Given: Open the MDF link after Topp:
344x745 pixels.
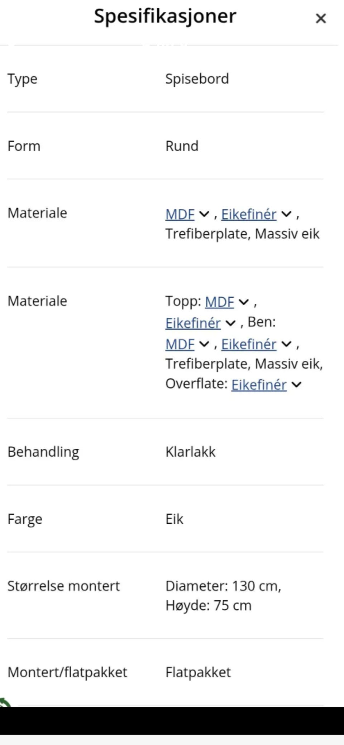Looking at the screenshot, I should [219, 302].
